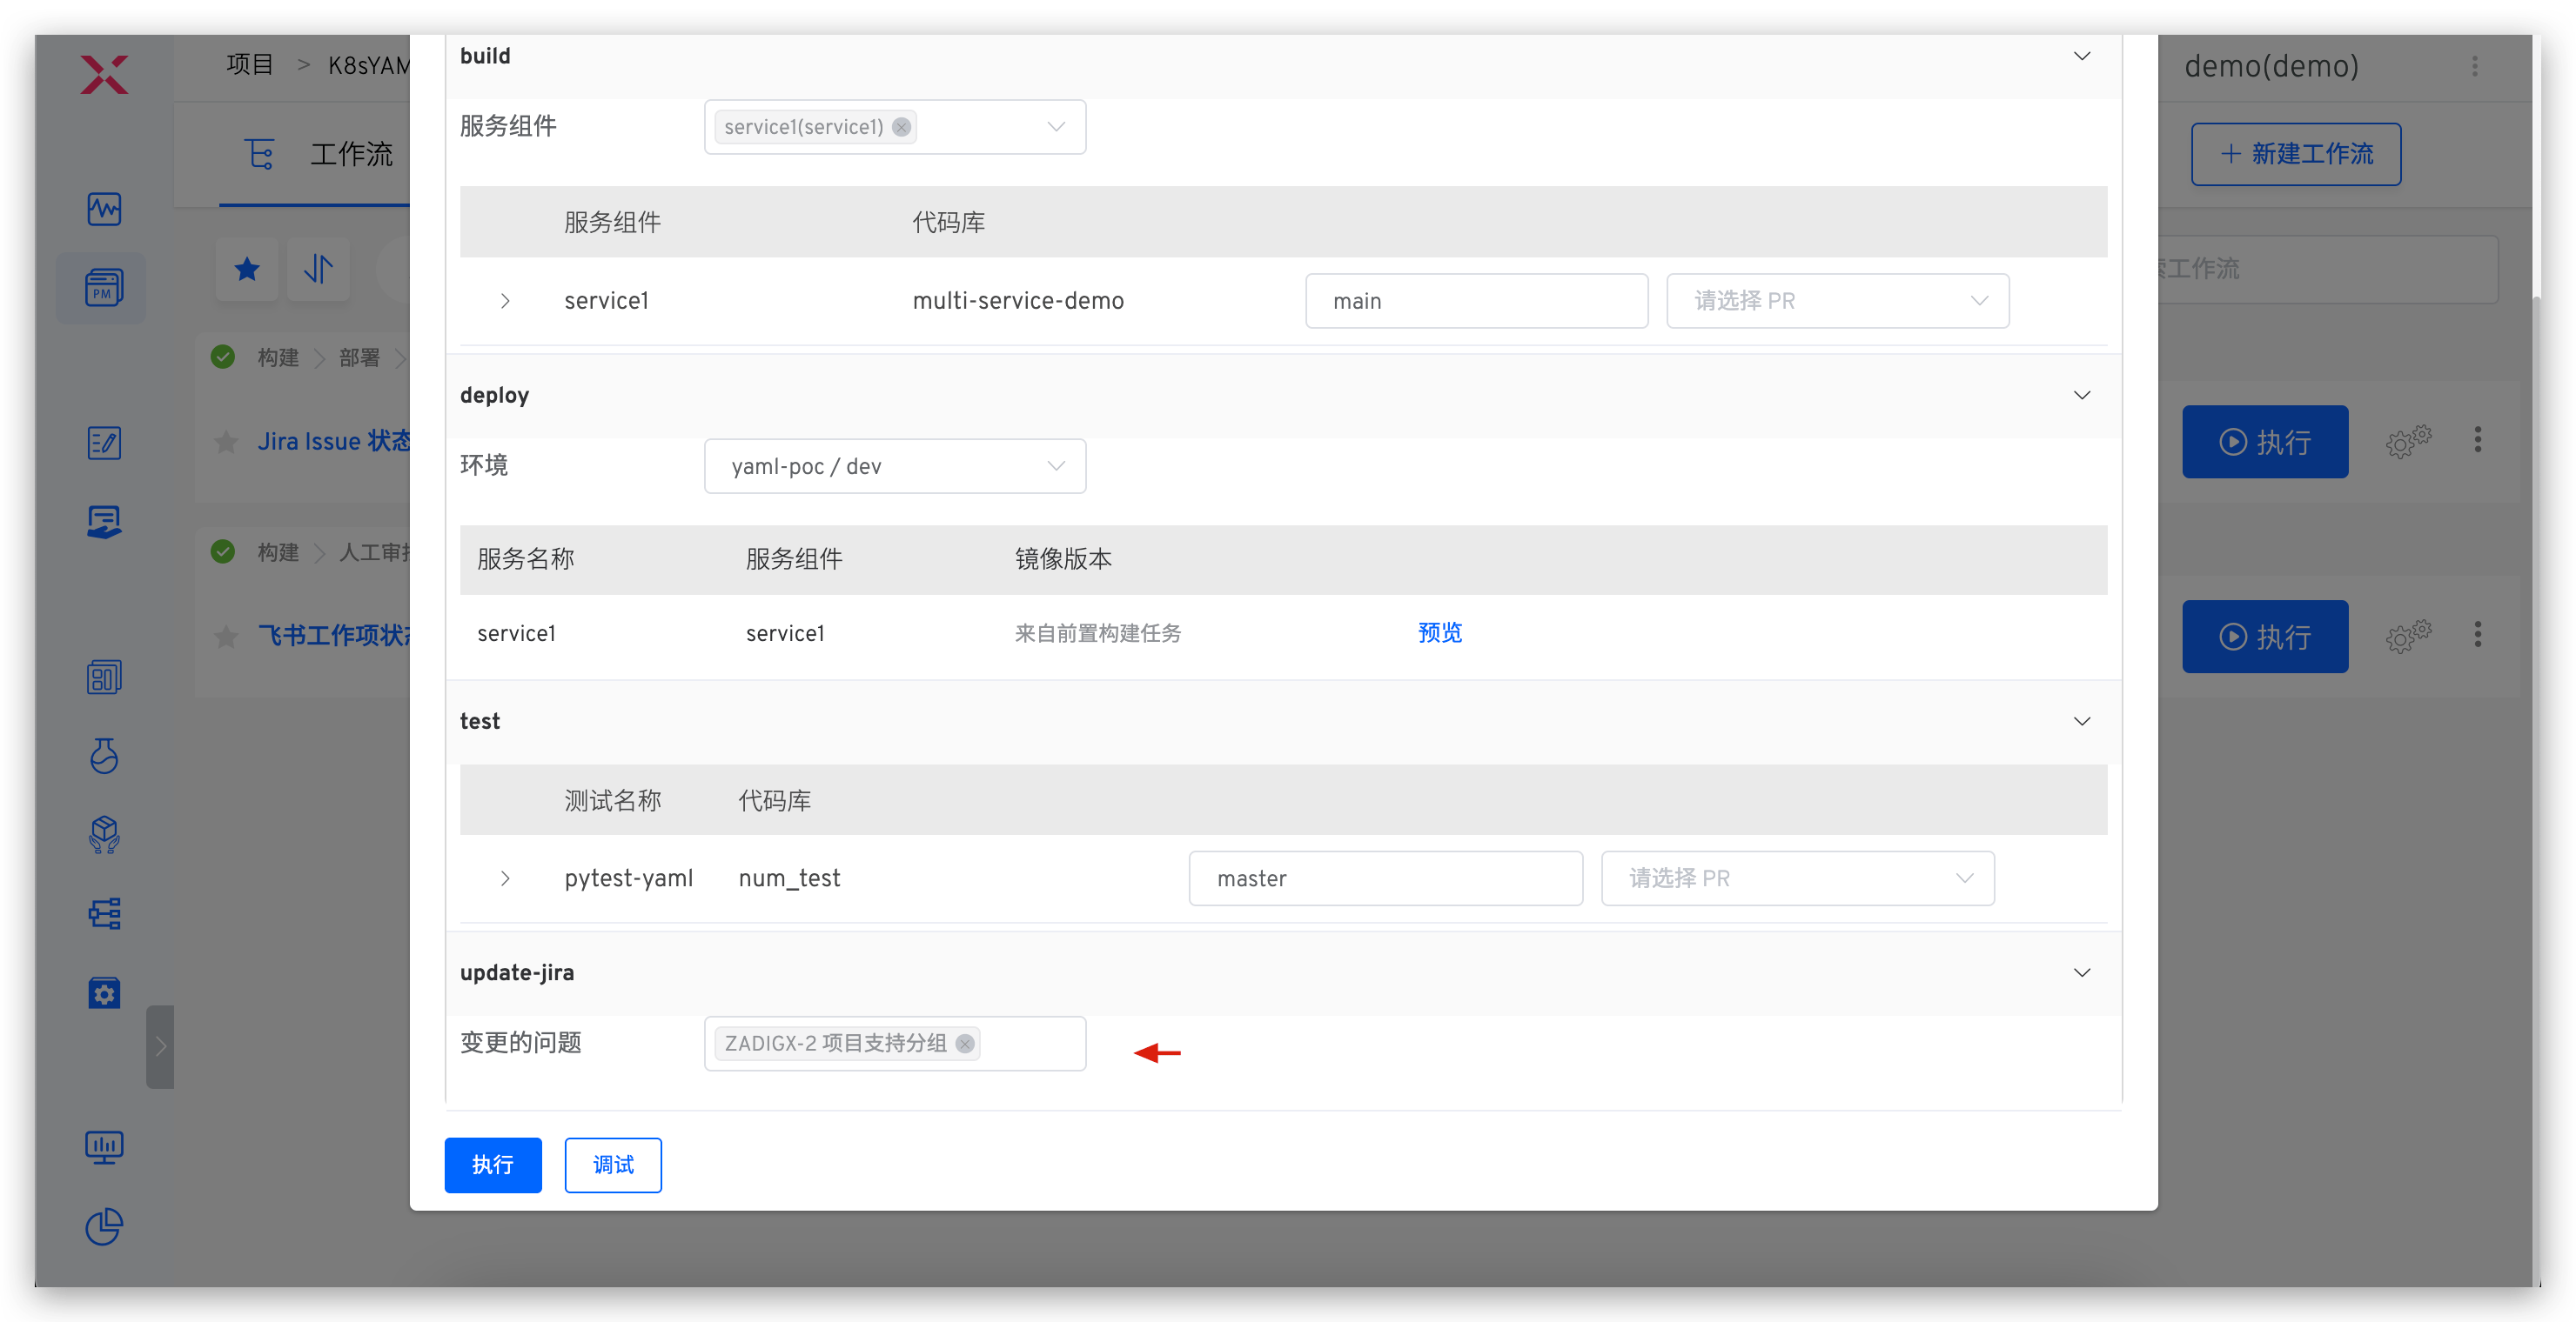2576x1322 pixels.
Task: Remove the service1(service1) tag
Action: click(x=901, y=127)
